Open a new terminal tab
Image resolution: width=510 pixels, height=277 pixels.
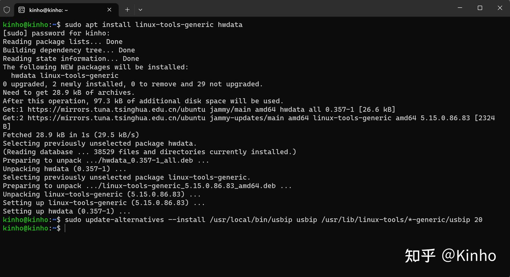click(x=127, y=10)
